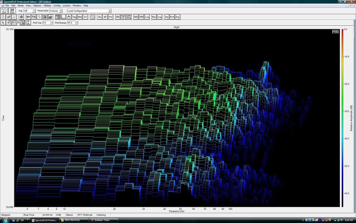Open the Time Series view icon

click(39, 17)
